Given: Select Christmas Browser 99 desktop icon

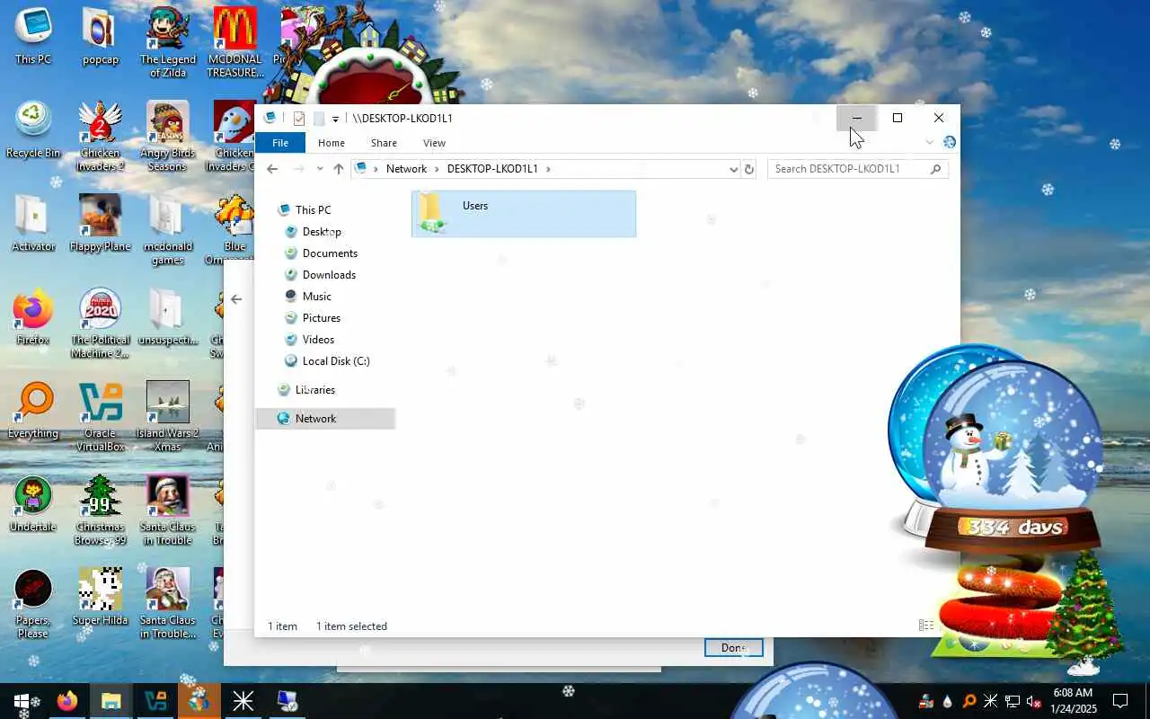Looking at the screenshot, I should 100,510.
